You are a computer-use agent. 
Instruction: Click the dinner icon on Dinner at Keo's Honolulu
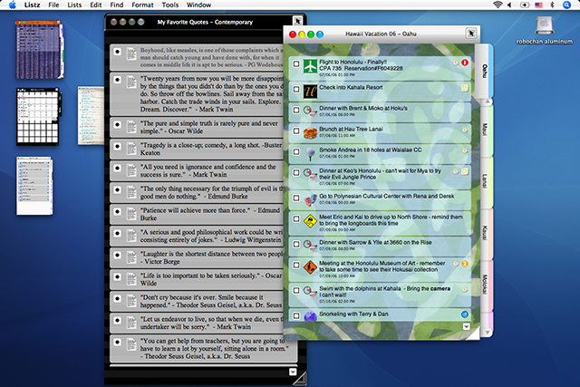tap(310, 174)
